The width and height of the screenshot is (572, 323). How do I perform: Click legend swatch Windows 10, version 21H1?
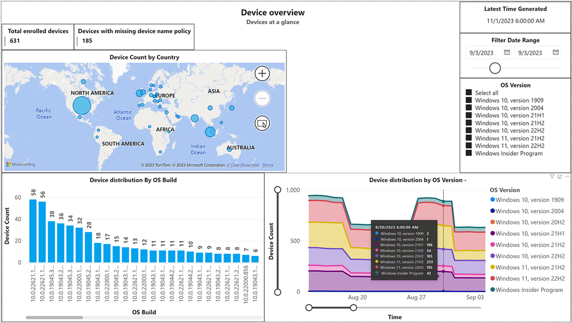coord(492,233)
